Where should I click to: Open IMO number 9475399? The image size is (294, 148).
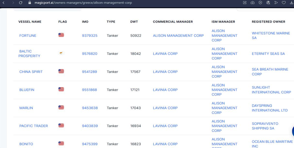[90, 144]
